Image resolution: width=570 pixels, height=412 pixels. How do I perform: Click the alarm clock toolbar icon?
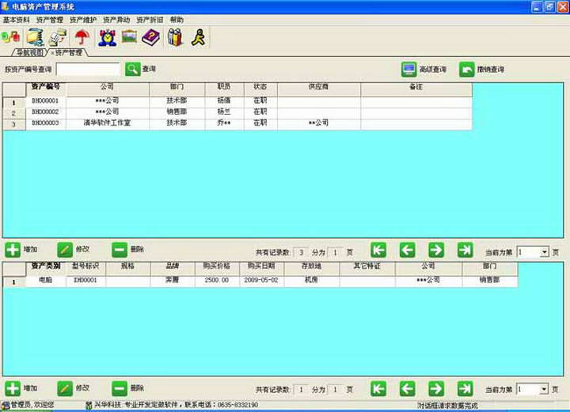tap(108, 37)
